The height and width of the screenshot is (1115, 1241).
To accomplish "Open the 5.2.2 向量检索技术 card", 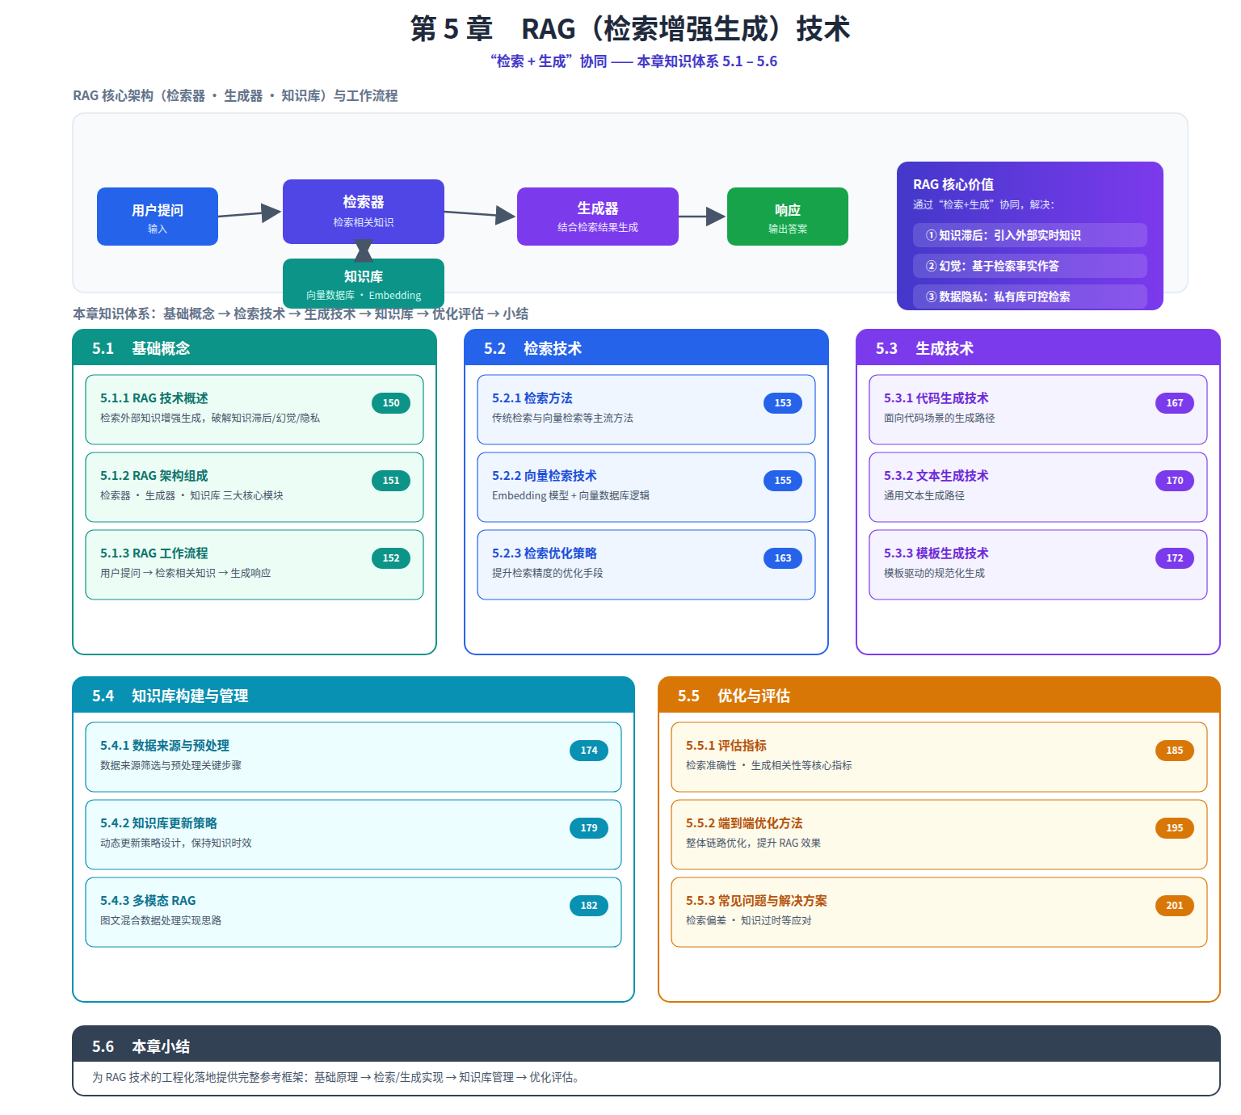I will [x=646, y=487].
